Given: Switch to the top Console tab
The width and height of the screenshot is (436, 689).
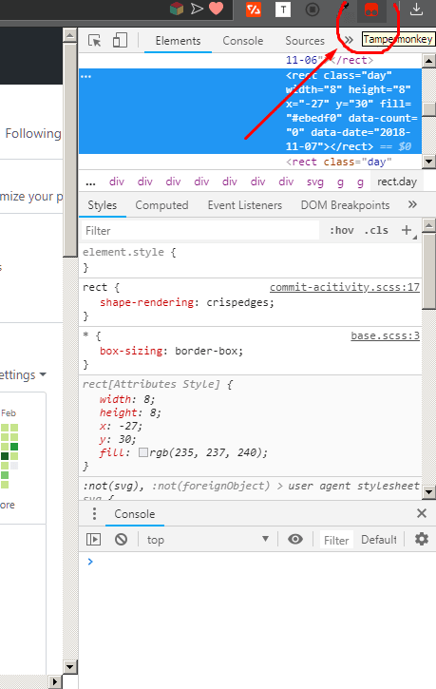Looking at the screenshot, I should (243, 41).
